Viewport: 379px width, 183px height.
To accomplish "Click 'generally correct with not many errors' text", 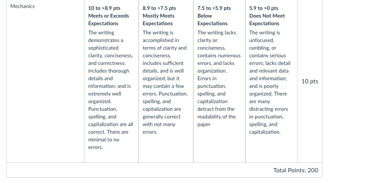I will click(161, 124).
